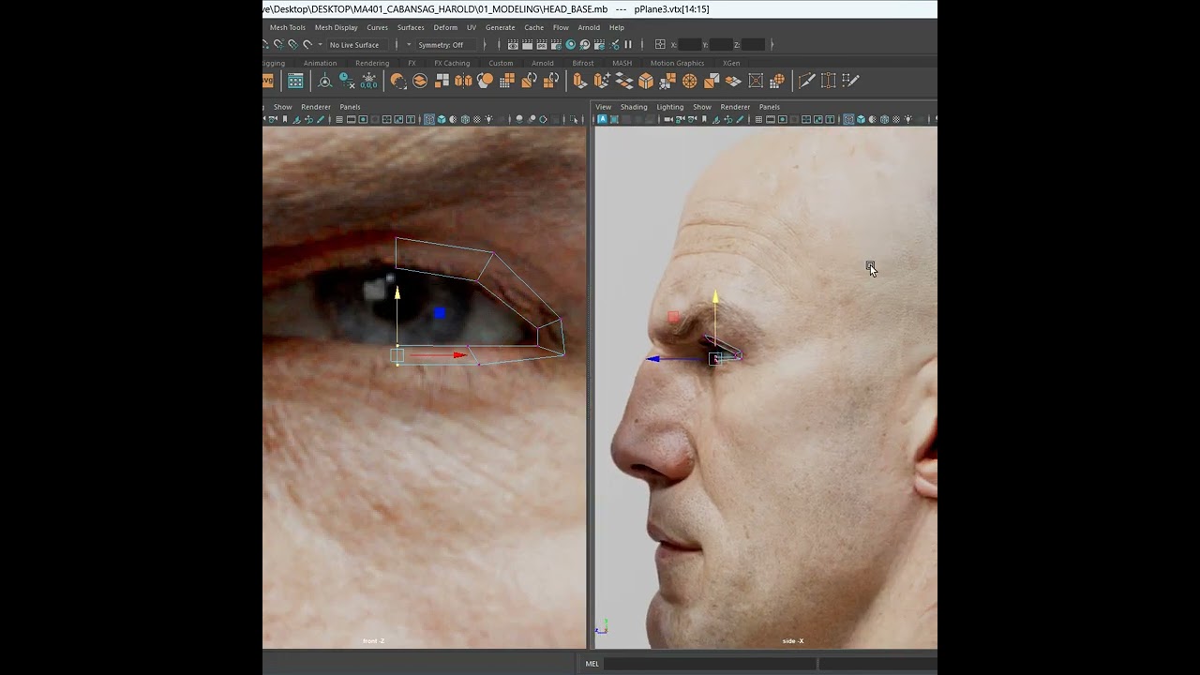1200x675 pixels.
Task: Click the Bevel cube shelf icon
Action: (646, 81)
